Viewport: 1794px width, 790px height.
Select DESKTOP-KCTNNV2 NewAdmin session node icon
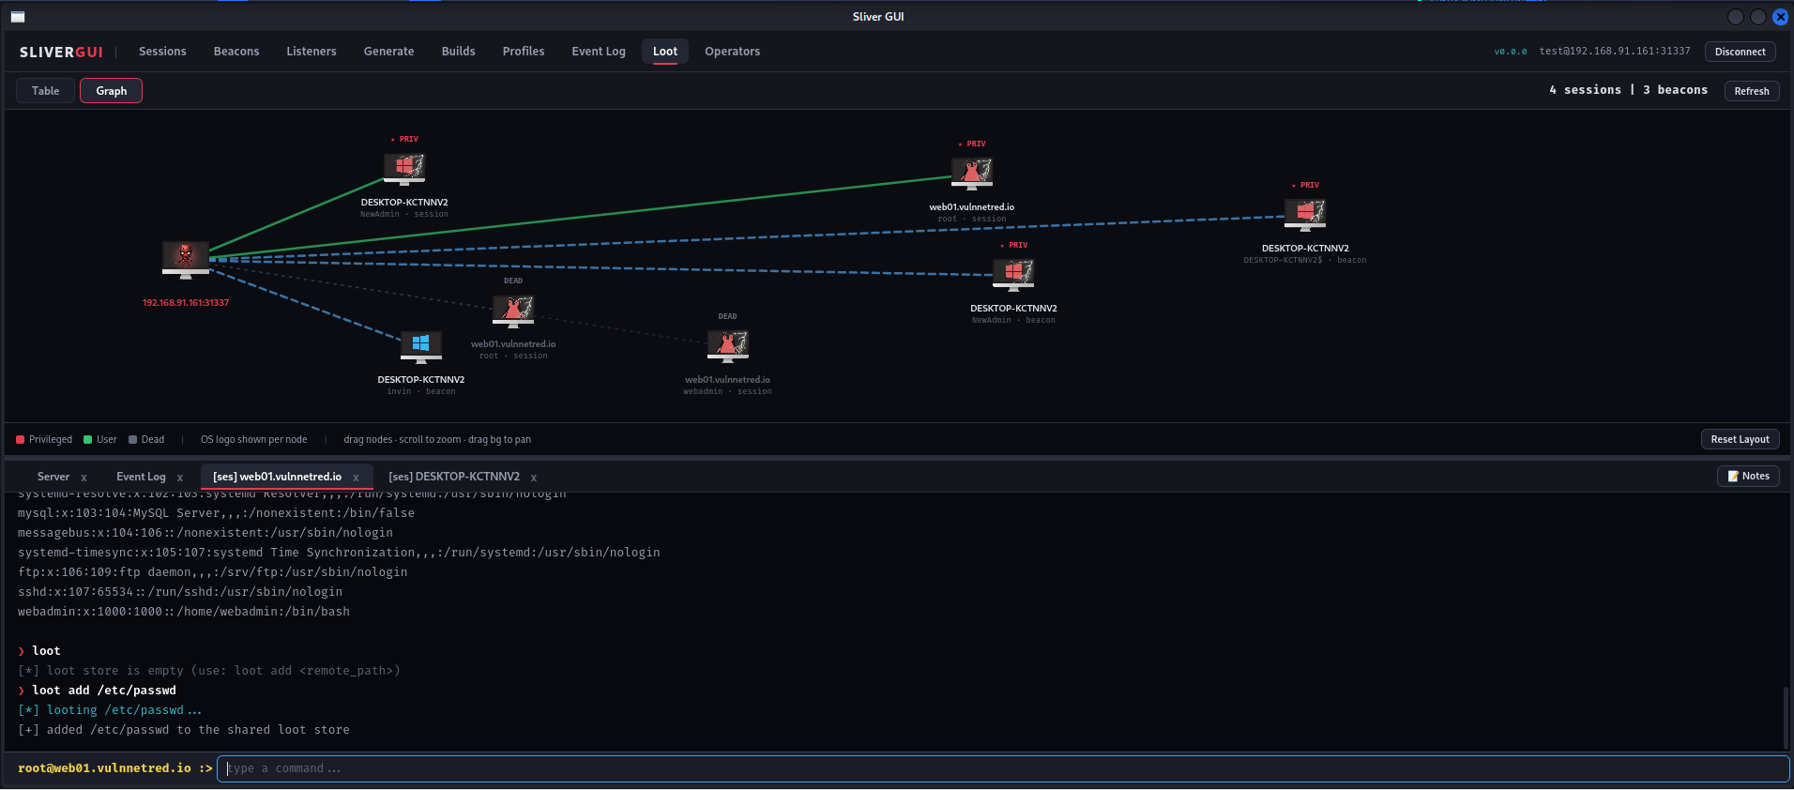click(x=404, y=169)
